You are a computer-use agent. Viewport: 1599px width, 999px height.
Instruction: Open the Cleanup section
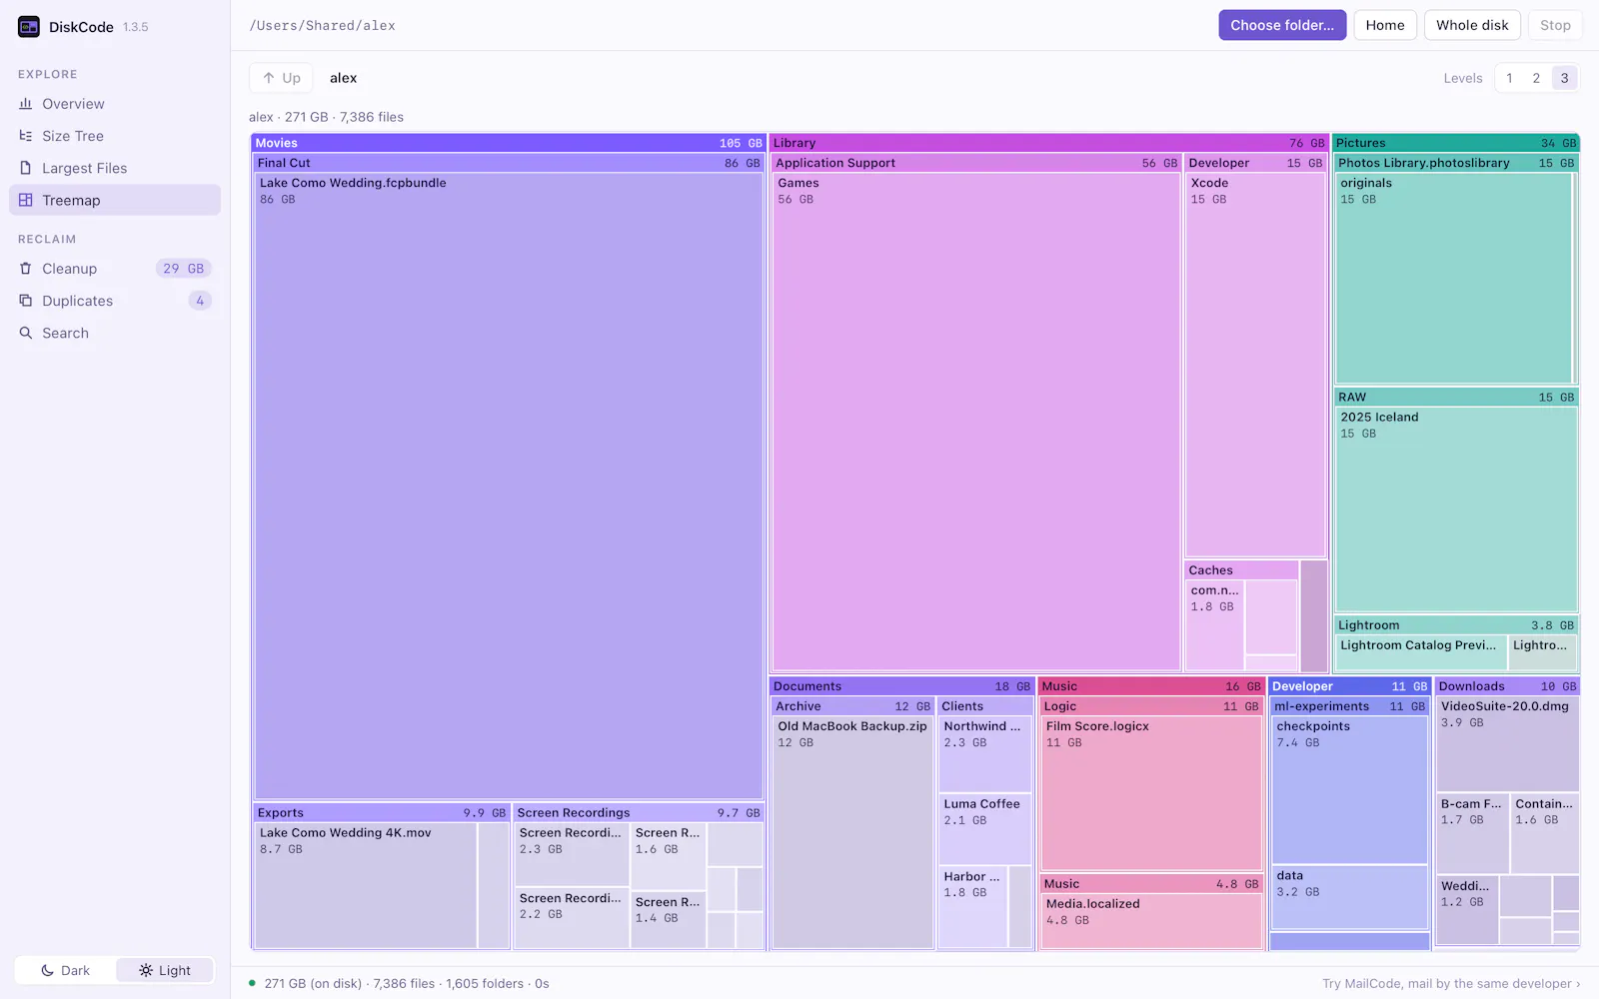[x=115, y=269]
